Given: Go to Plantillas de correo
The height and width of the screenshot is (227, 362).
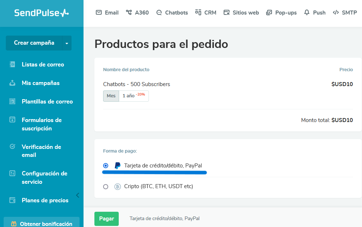Looking at the screenshot, I should 47,101.
